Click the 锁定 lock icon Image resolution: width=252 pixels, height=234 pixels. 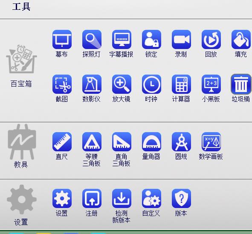pos(151,39)
